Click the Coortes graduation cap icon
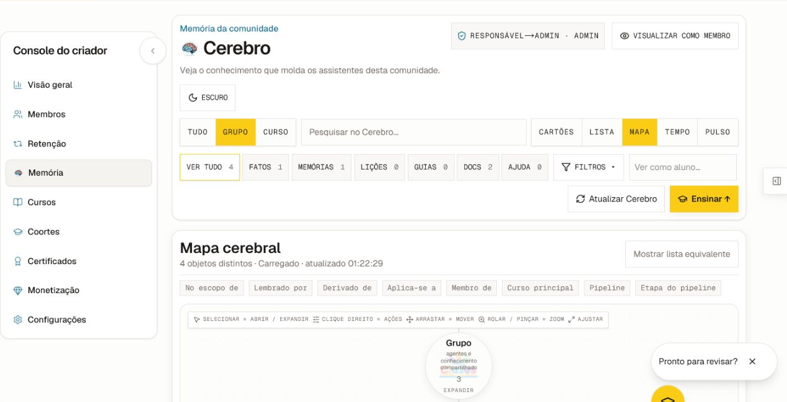Image resolution: width=787 pixels, height=402 pixels. [x=18, y=232]
